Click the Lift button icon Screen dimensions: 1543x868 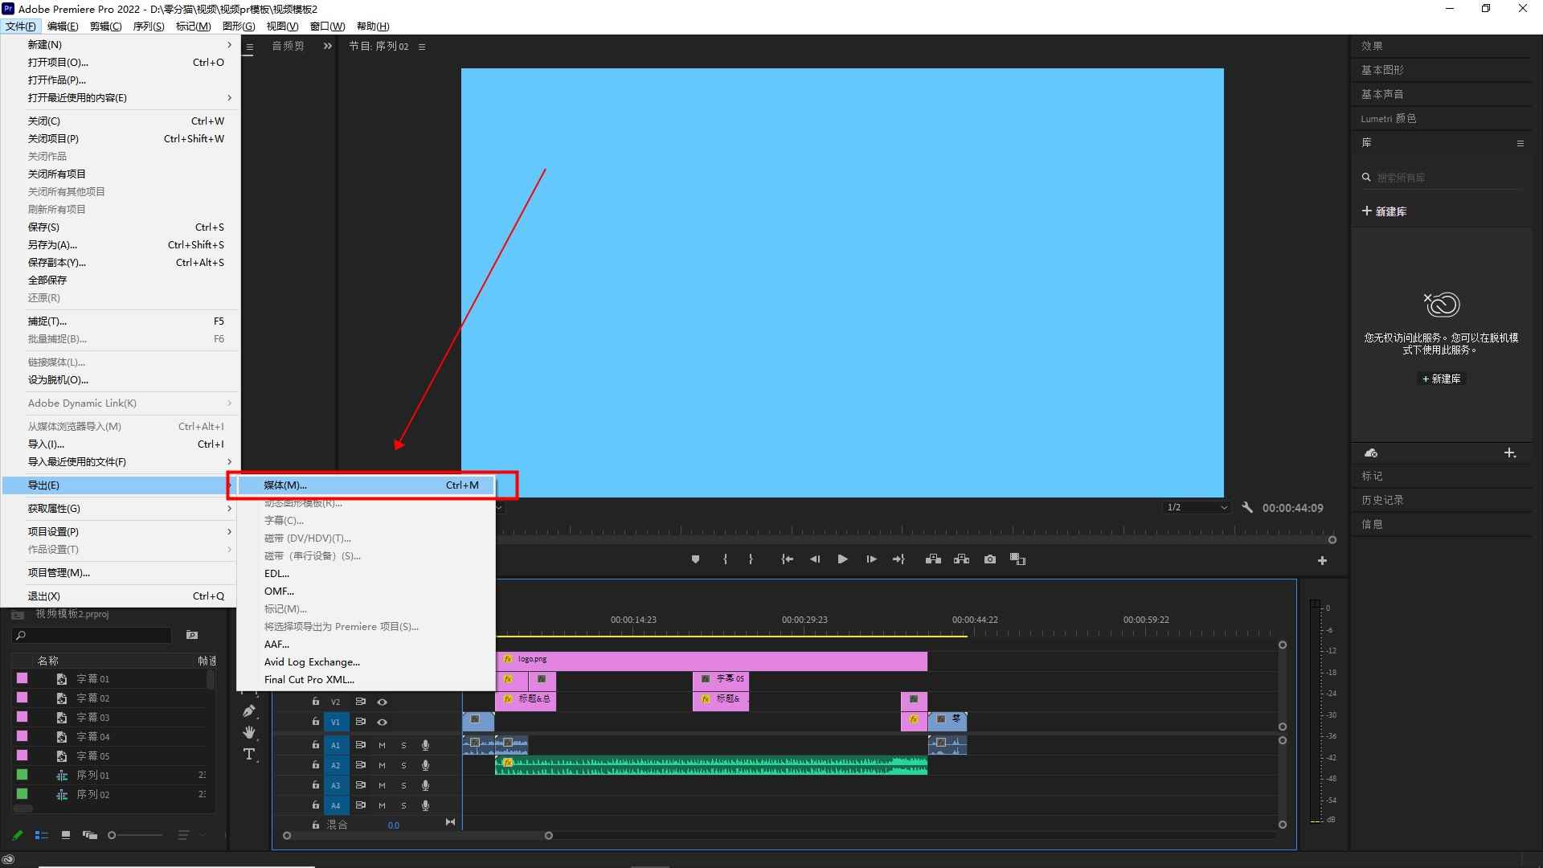(x=933, y=559)
